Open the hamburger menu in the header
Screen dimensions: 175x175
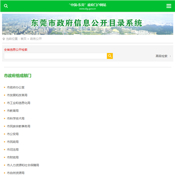pos(169,6)
